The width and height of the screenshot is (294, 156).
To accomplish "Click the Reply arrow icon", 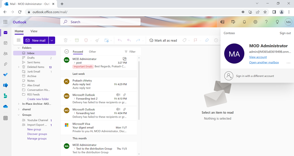I will click(x=120, y=40).
